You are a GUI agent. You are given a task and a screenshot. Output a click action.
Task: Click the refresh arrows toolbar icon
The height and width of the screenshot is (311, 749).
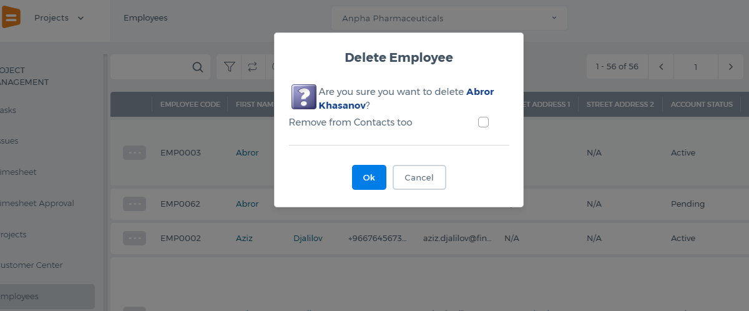(252, 67)
